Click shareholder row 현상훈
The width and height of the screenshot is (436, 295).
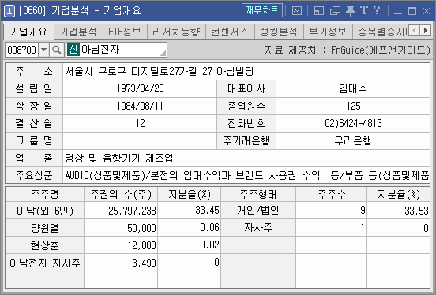tap(45, 245)
